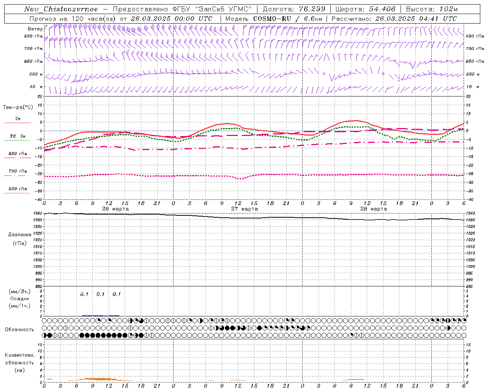The width and height of the screenshot is (486, 389).
Task: Click the Облачность cloudiness row label
Action: [x=19, y=329]
